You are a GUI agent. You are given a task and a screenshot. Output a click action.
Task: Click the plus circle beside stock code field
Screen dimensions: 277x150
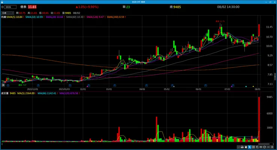point(3,7)
